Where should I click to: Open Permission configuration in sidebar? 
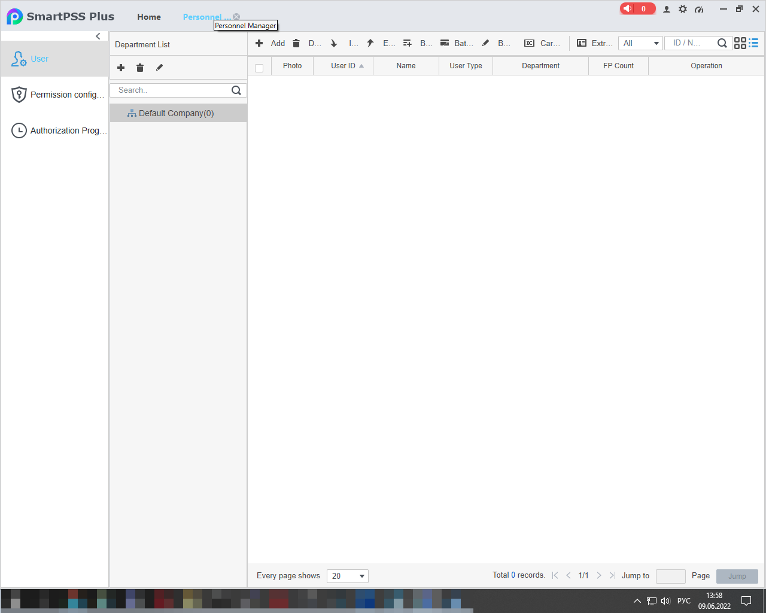point(54,95)
